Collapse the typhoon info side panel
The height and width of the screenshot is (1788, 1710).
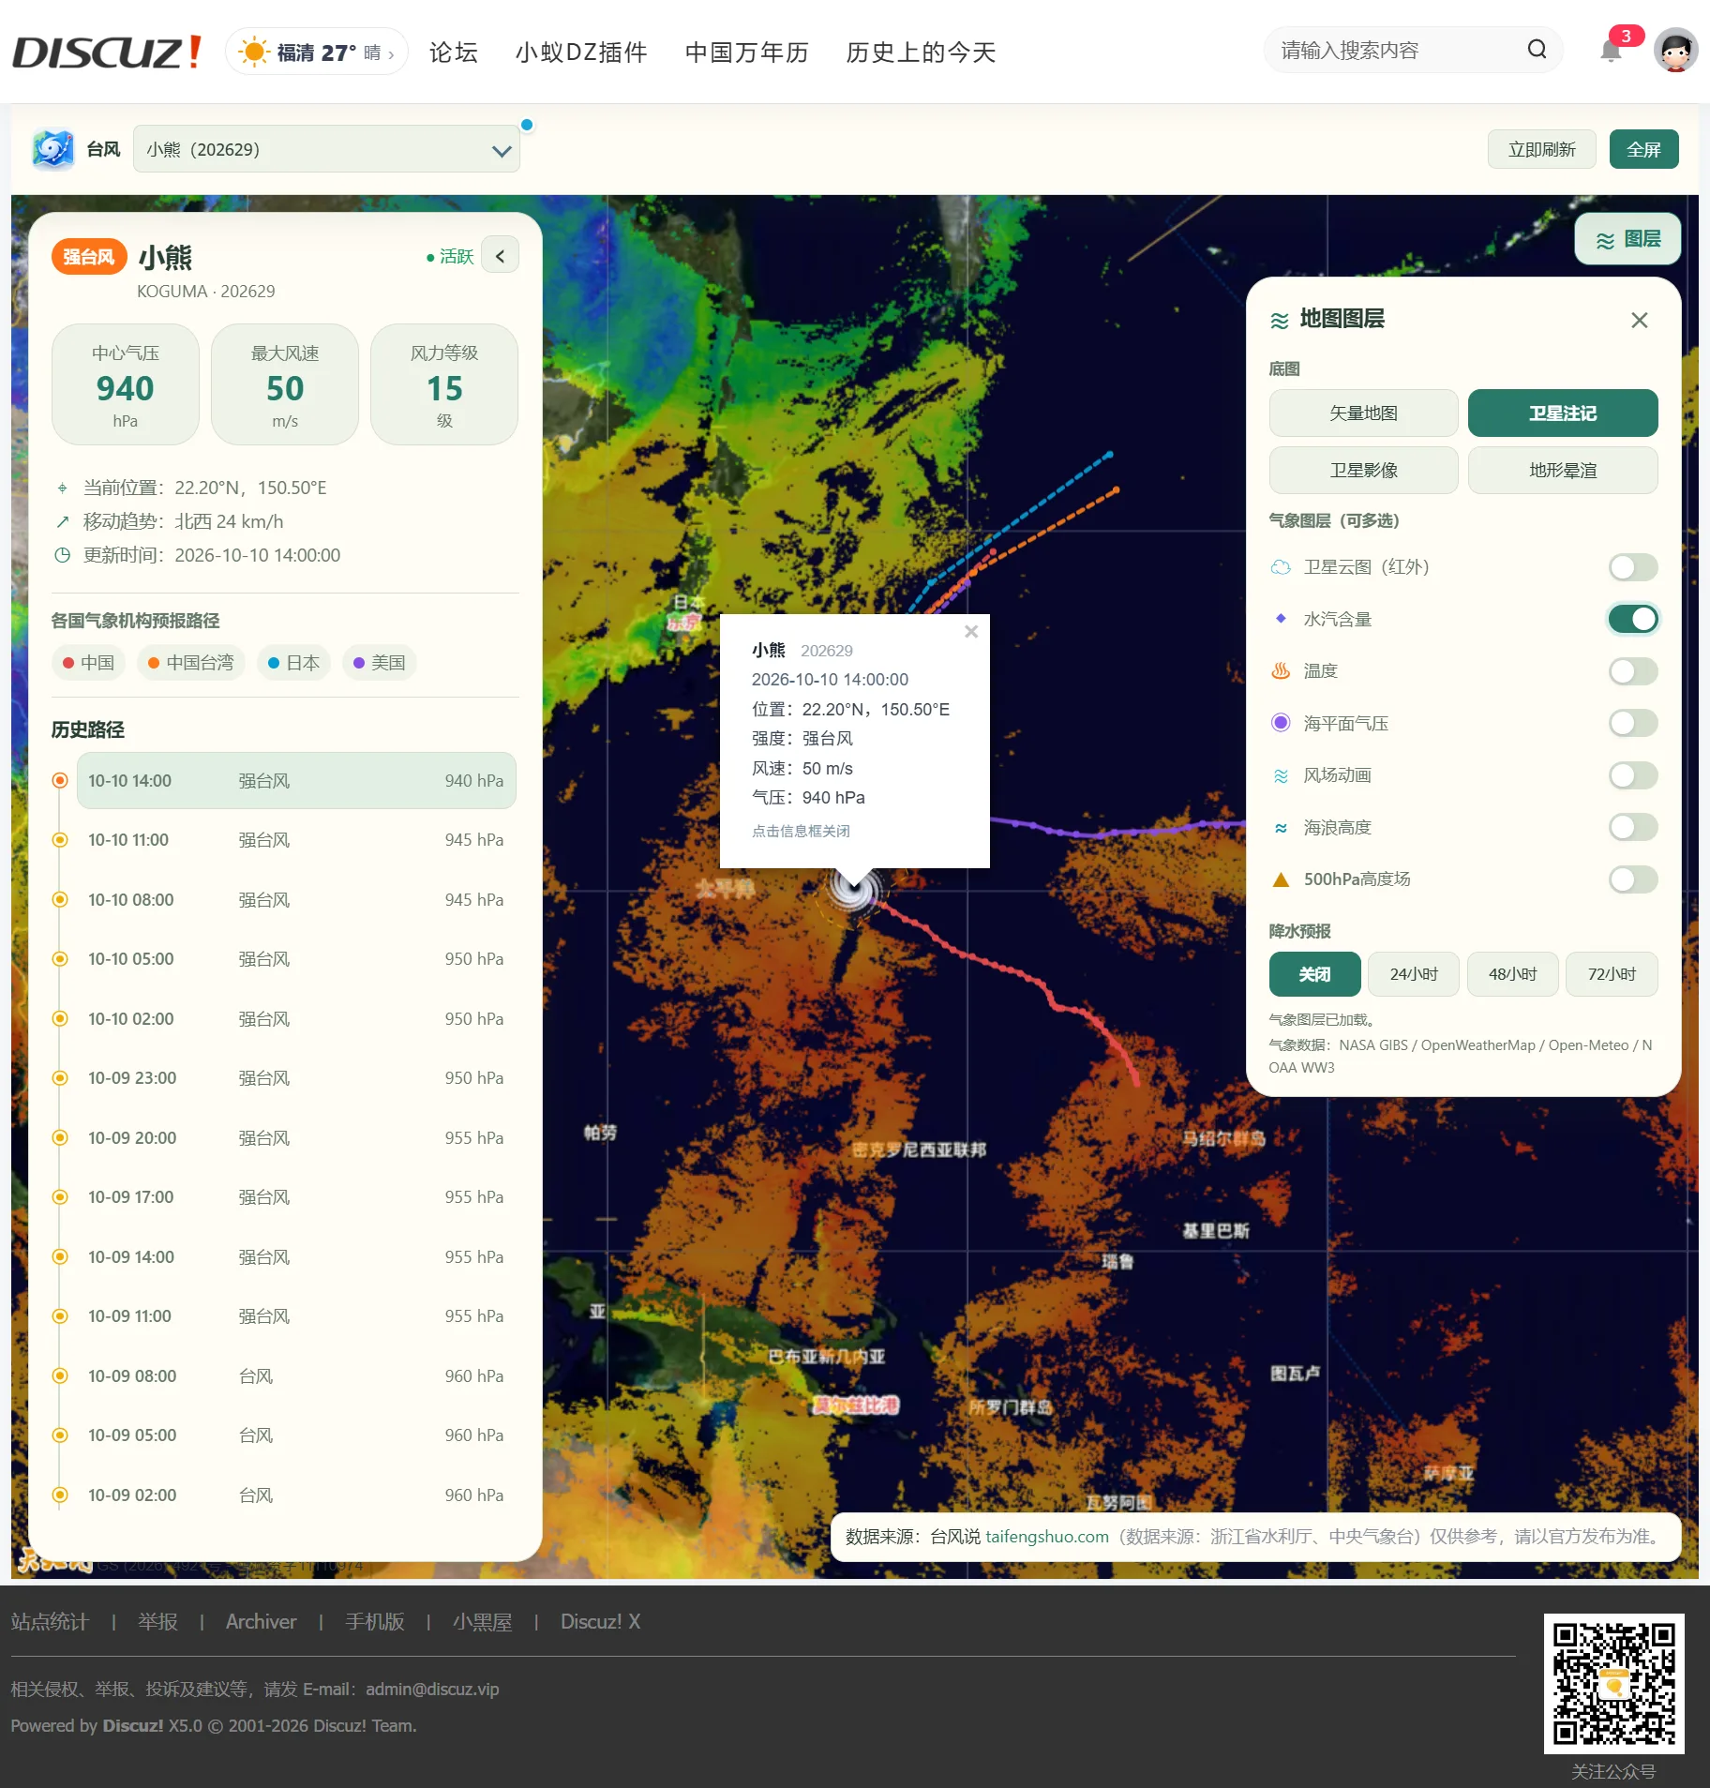tap(500, 256)
